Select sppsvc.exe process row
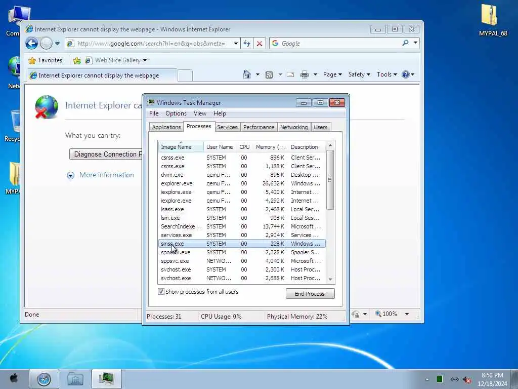518x389 pixels. pos(242,261)
